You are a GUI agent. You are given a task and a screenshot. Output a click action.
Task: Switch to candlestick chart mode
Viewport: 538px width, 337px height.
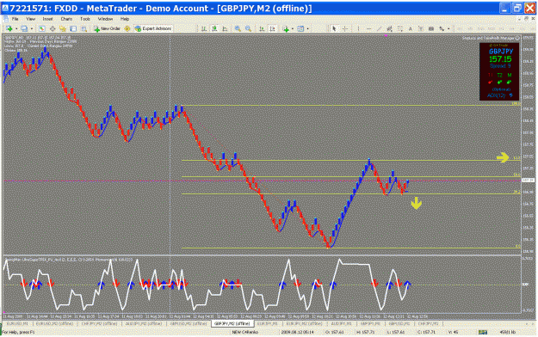tap(214, 28)
